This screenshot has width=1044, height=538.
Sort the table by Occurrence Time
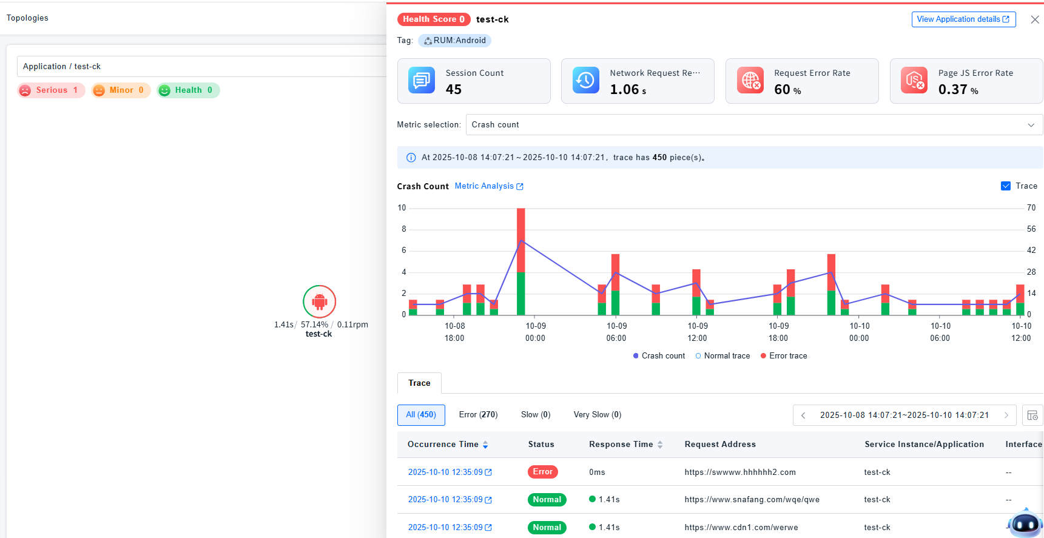point(485,445)
